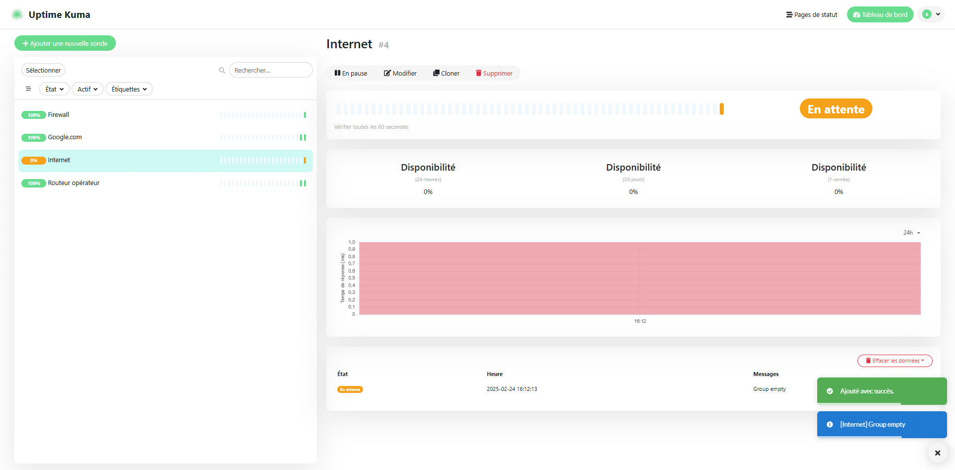Click Ajouter une nouvelle sonde button
Viewport: 955px width, 470px height.
pos(65,43)
